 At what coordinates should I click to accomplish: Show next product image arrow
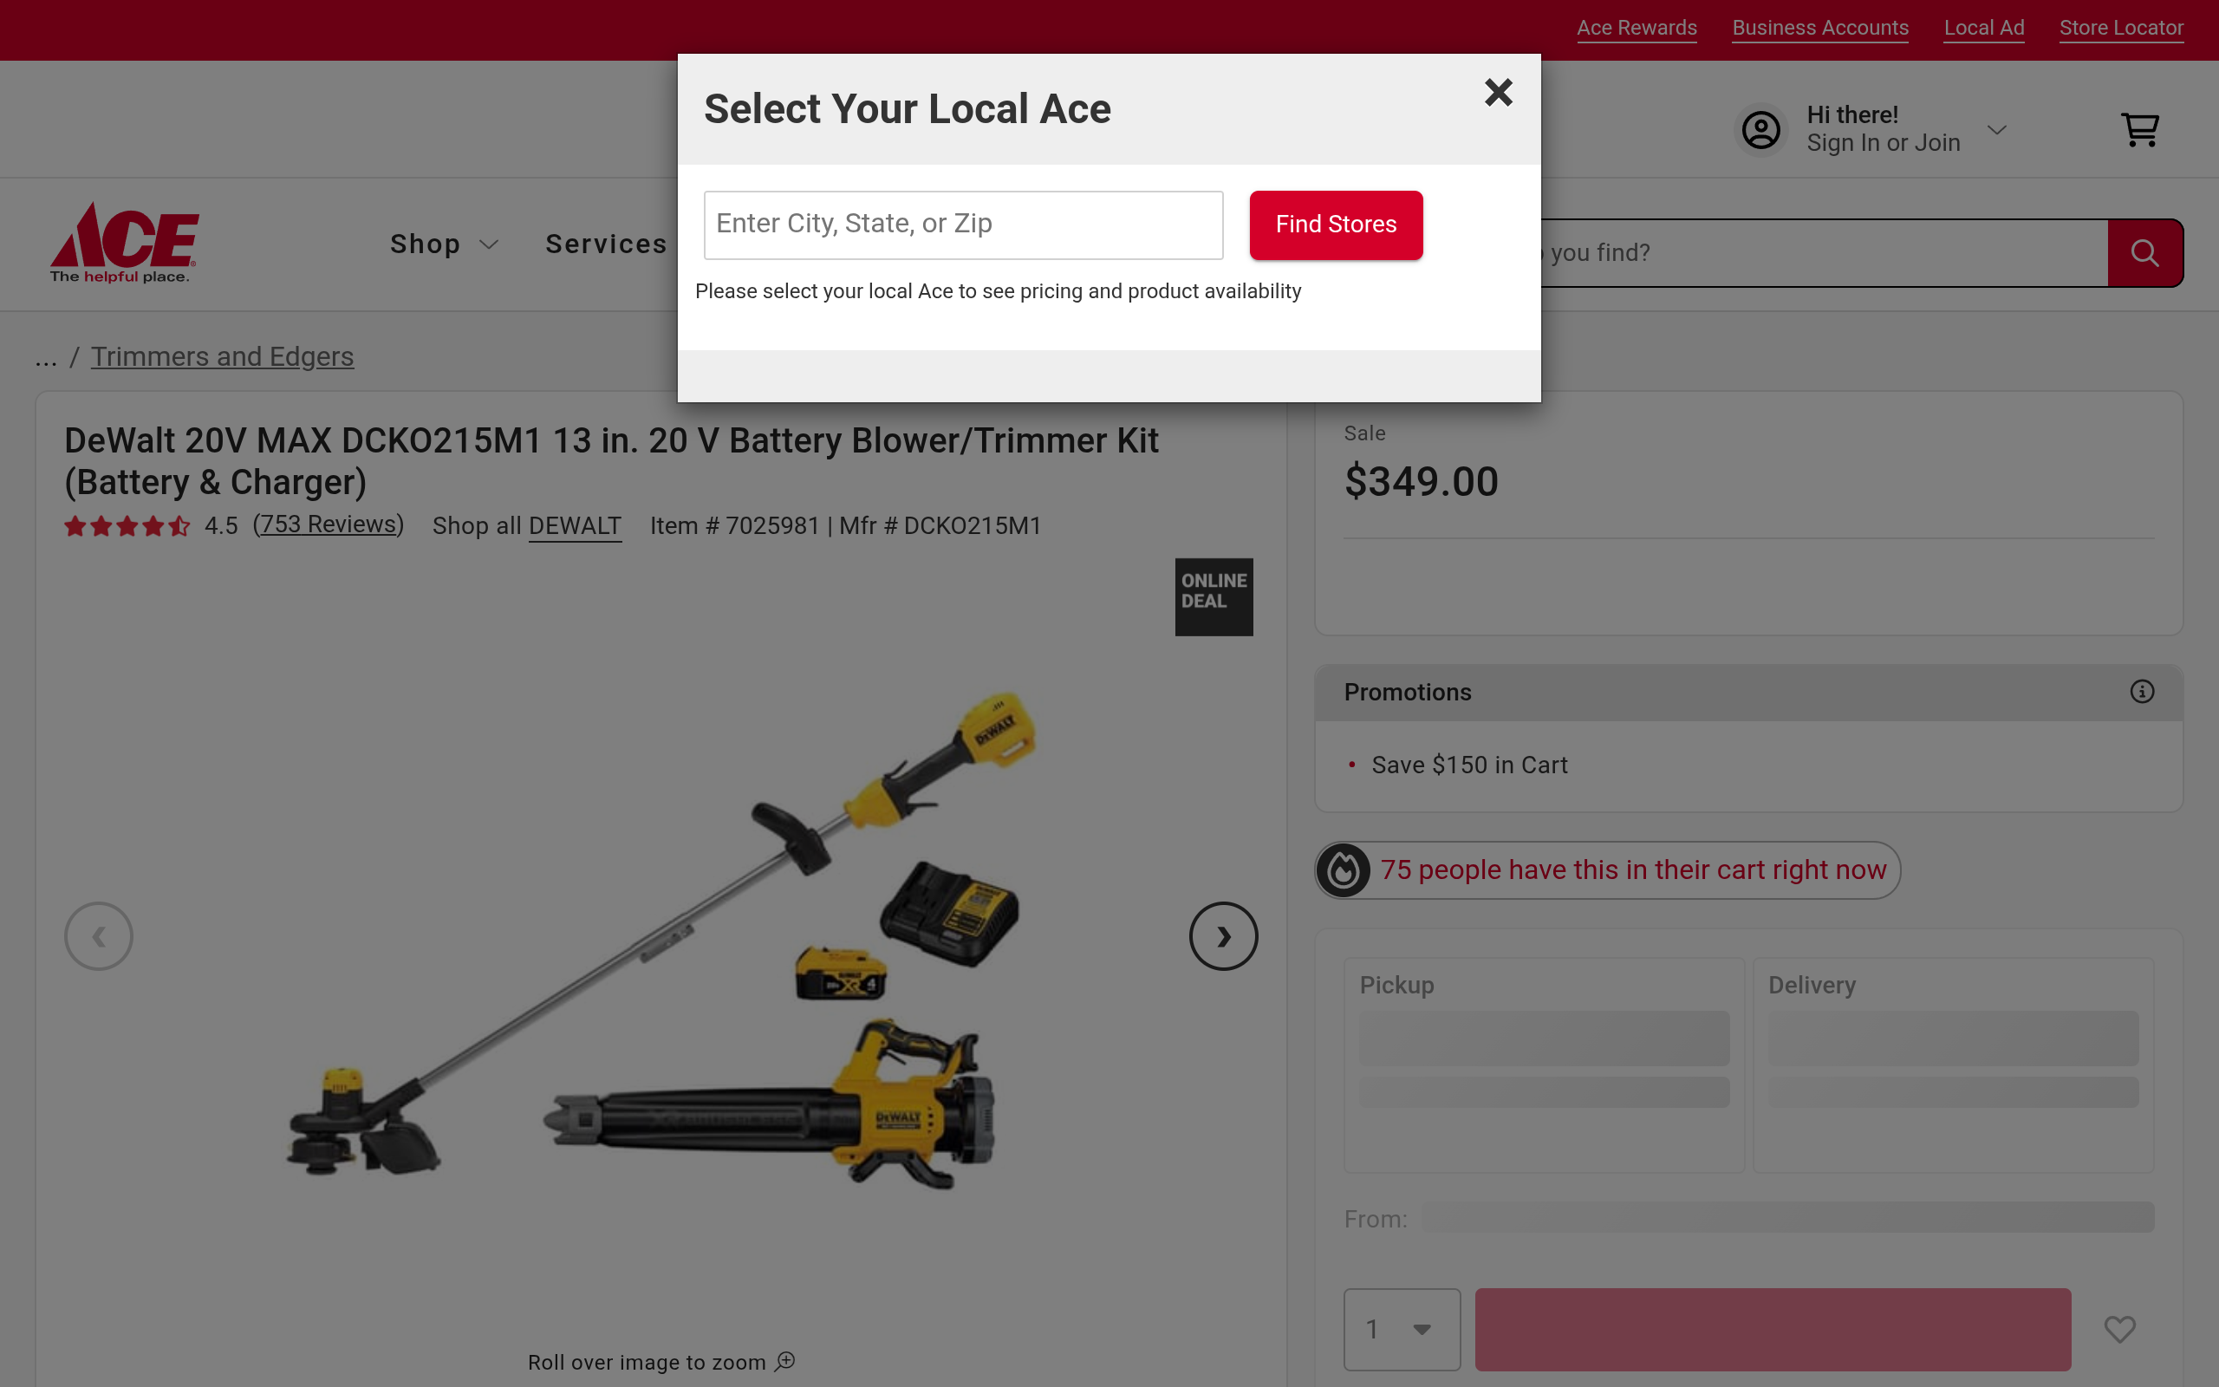[x=1223, y=936]
